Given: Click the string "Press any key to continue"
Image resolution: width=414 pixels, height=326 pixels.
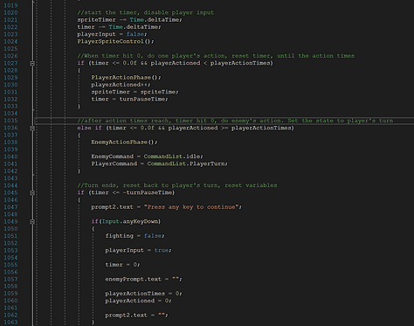Looking at the screenshot, I should point(191,207).
